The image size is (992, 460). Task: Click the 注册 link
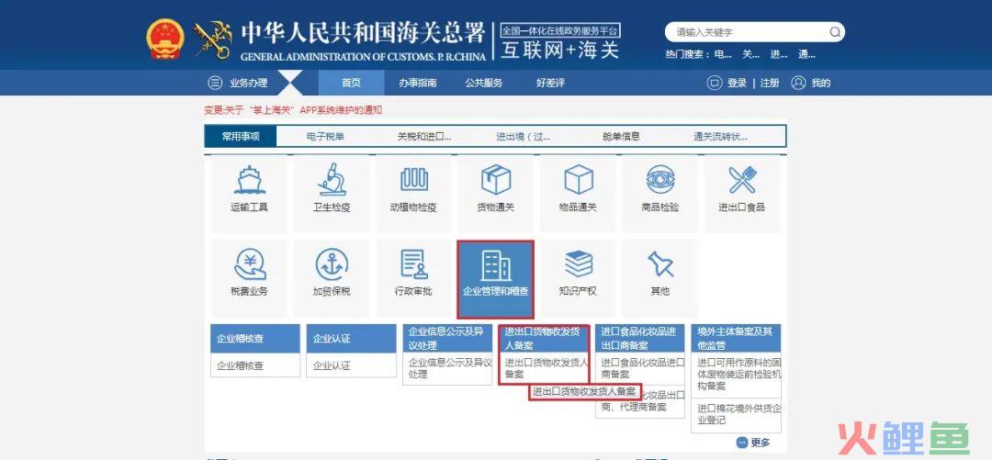pos(770,83)
